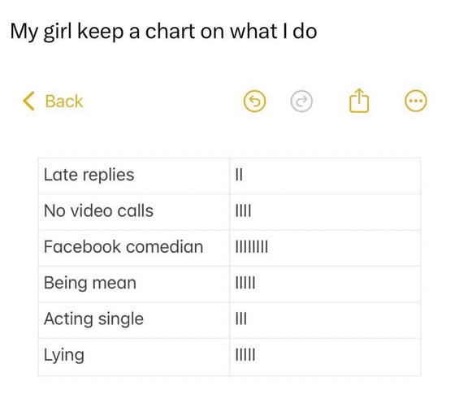Tap the post caption text above note
This screenshot has height=412, width=459.
click(163, 32)
